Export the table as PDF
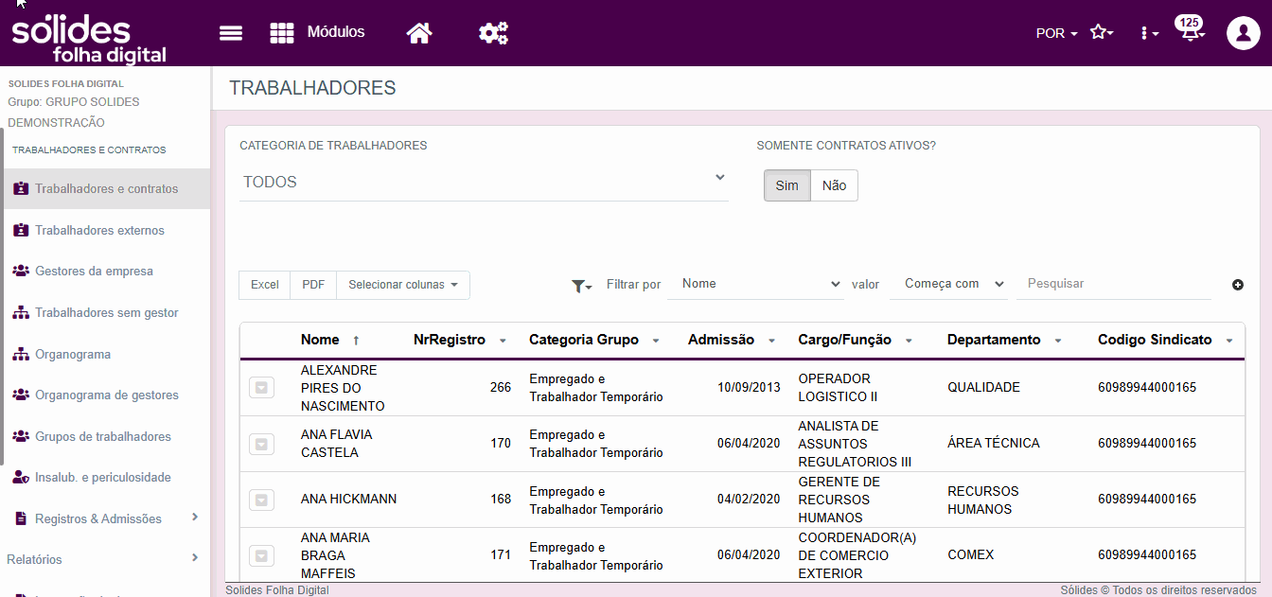 (x=313, y=285)
